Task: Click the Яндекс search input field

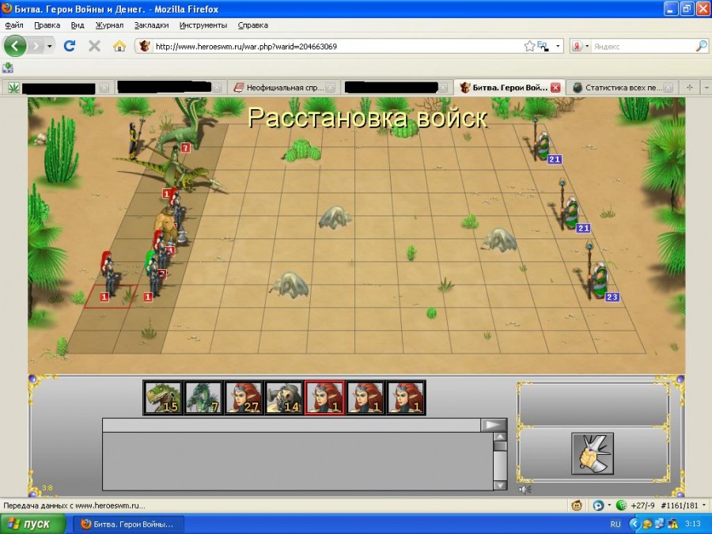Action: (x=642, y=46)
